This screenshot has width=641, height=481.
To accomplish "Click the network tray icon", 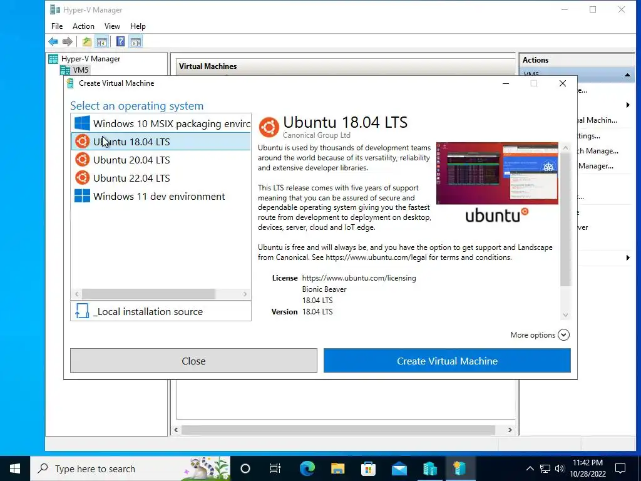I will tap(545, 468).
